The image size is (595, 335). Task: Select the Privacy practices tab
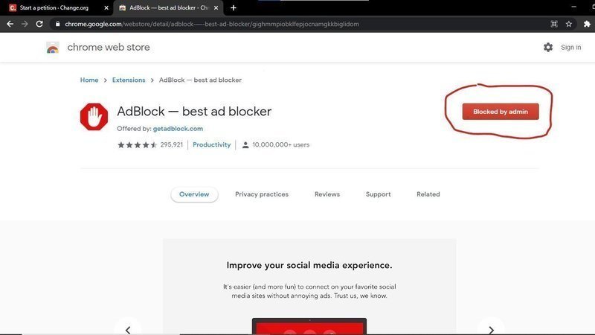[262, 194]
